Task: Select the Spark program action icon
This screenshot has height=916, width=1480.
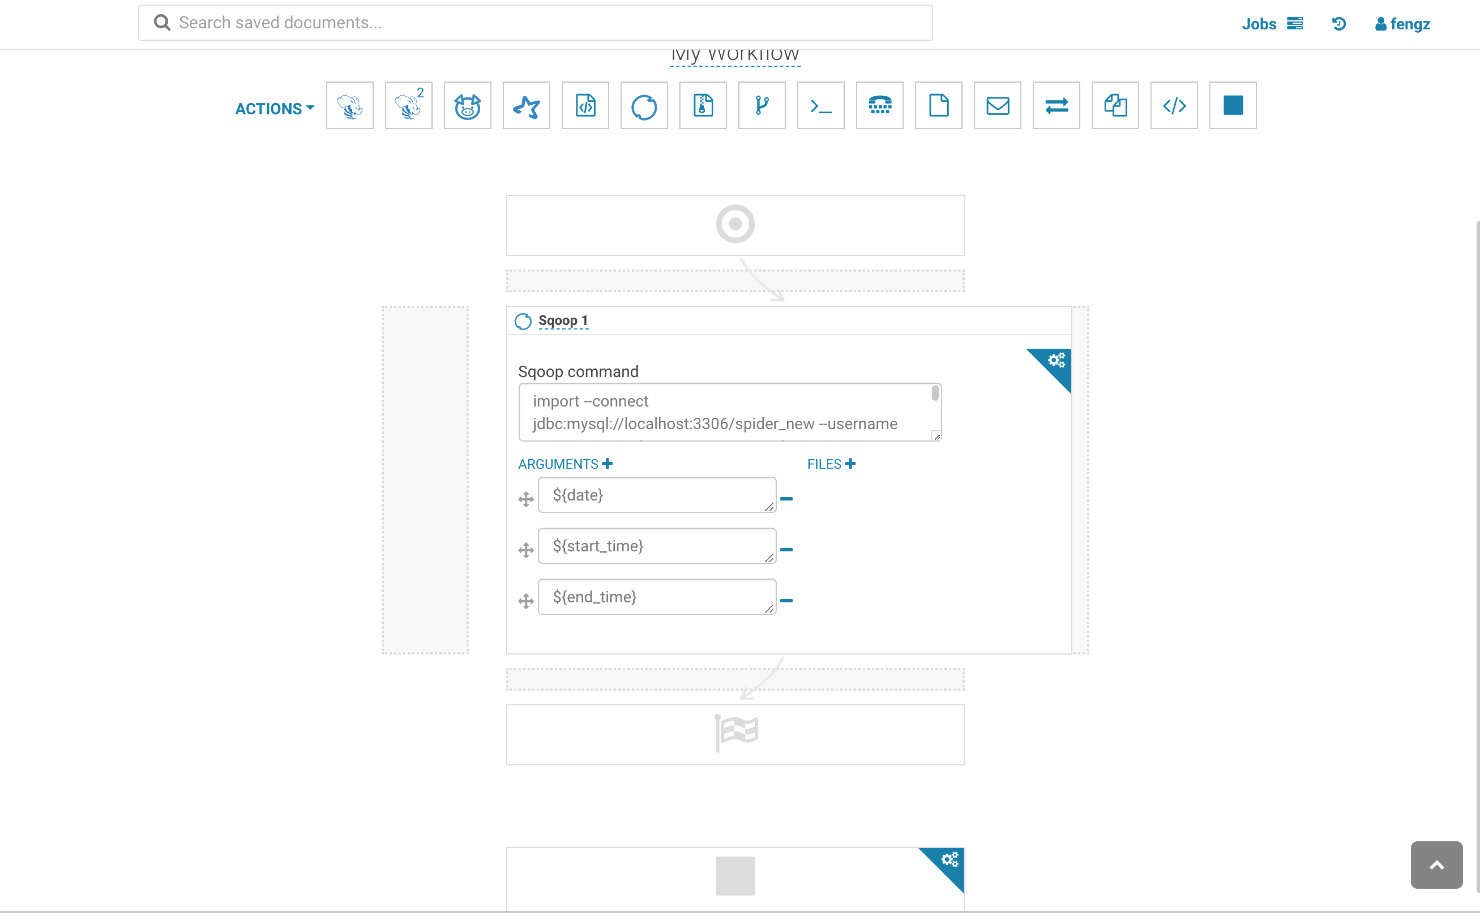Action: 526,105
